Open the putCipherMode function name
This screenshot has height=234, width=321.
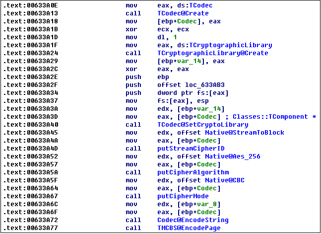coord(183,196)
